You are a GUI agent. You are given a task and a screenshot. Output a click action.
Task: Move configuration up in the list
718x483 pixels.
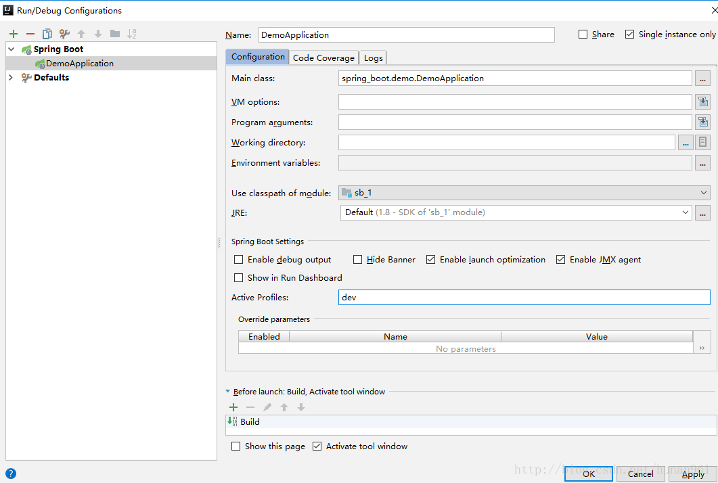81,33
